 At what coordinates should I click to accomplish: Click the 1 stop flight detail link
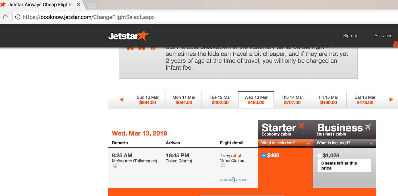226,156
